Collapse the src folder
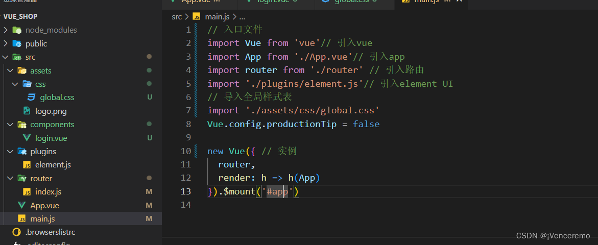The height and width of the screenshot is (245, 598). [6, 57]
